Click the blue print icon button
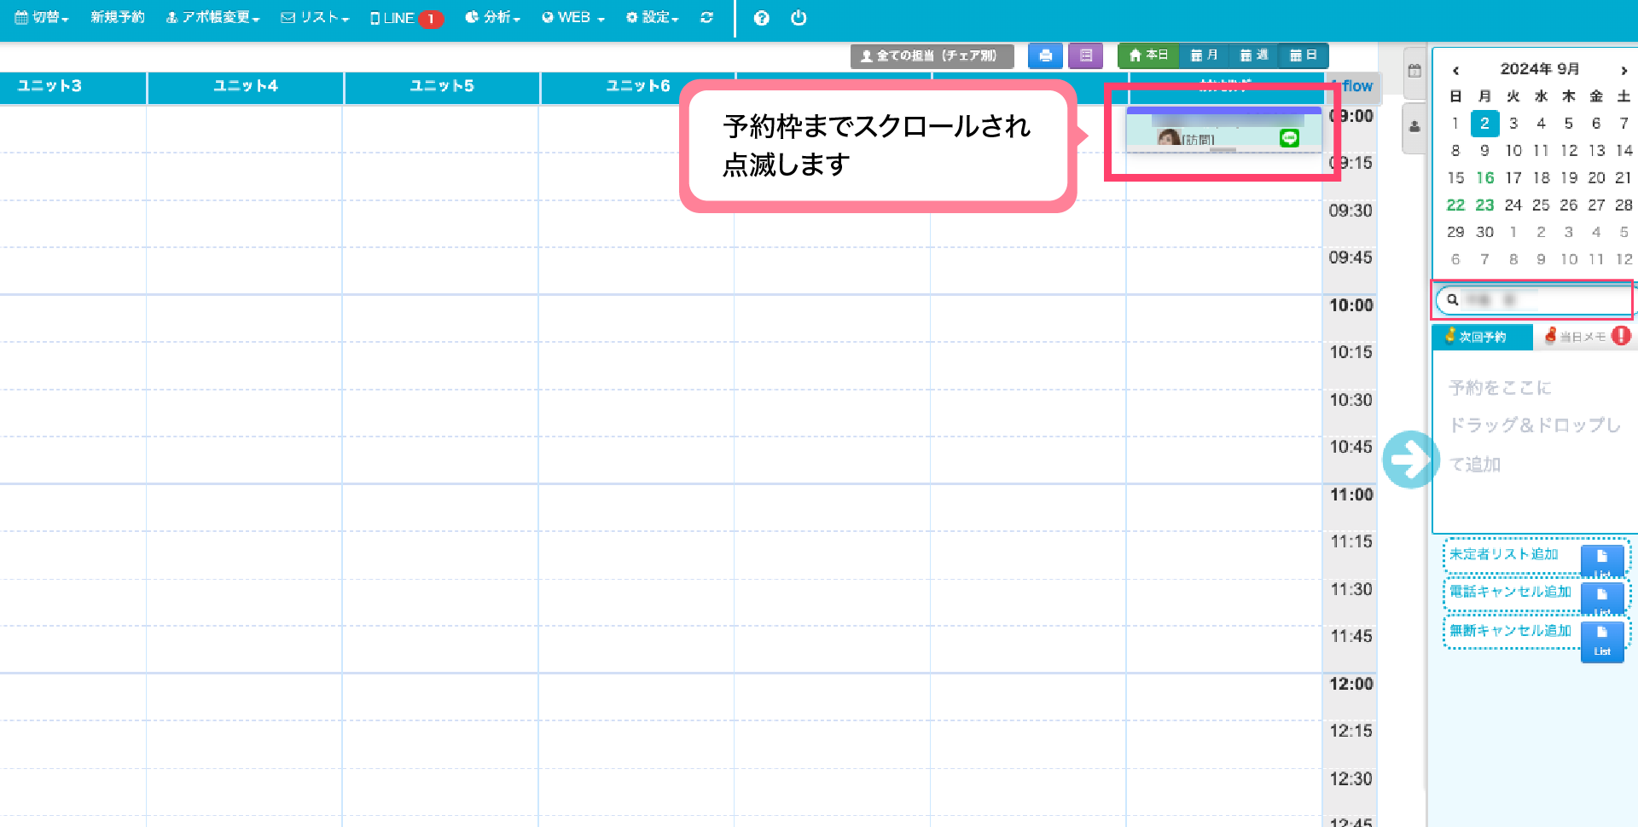Image resolution: width=1638 pixels, height=827 pixels. pos(1045,55)
